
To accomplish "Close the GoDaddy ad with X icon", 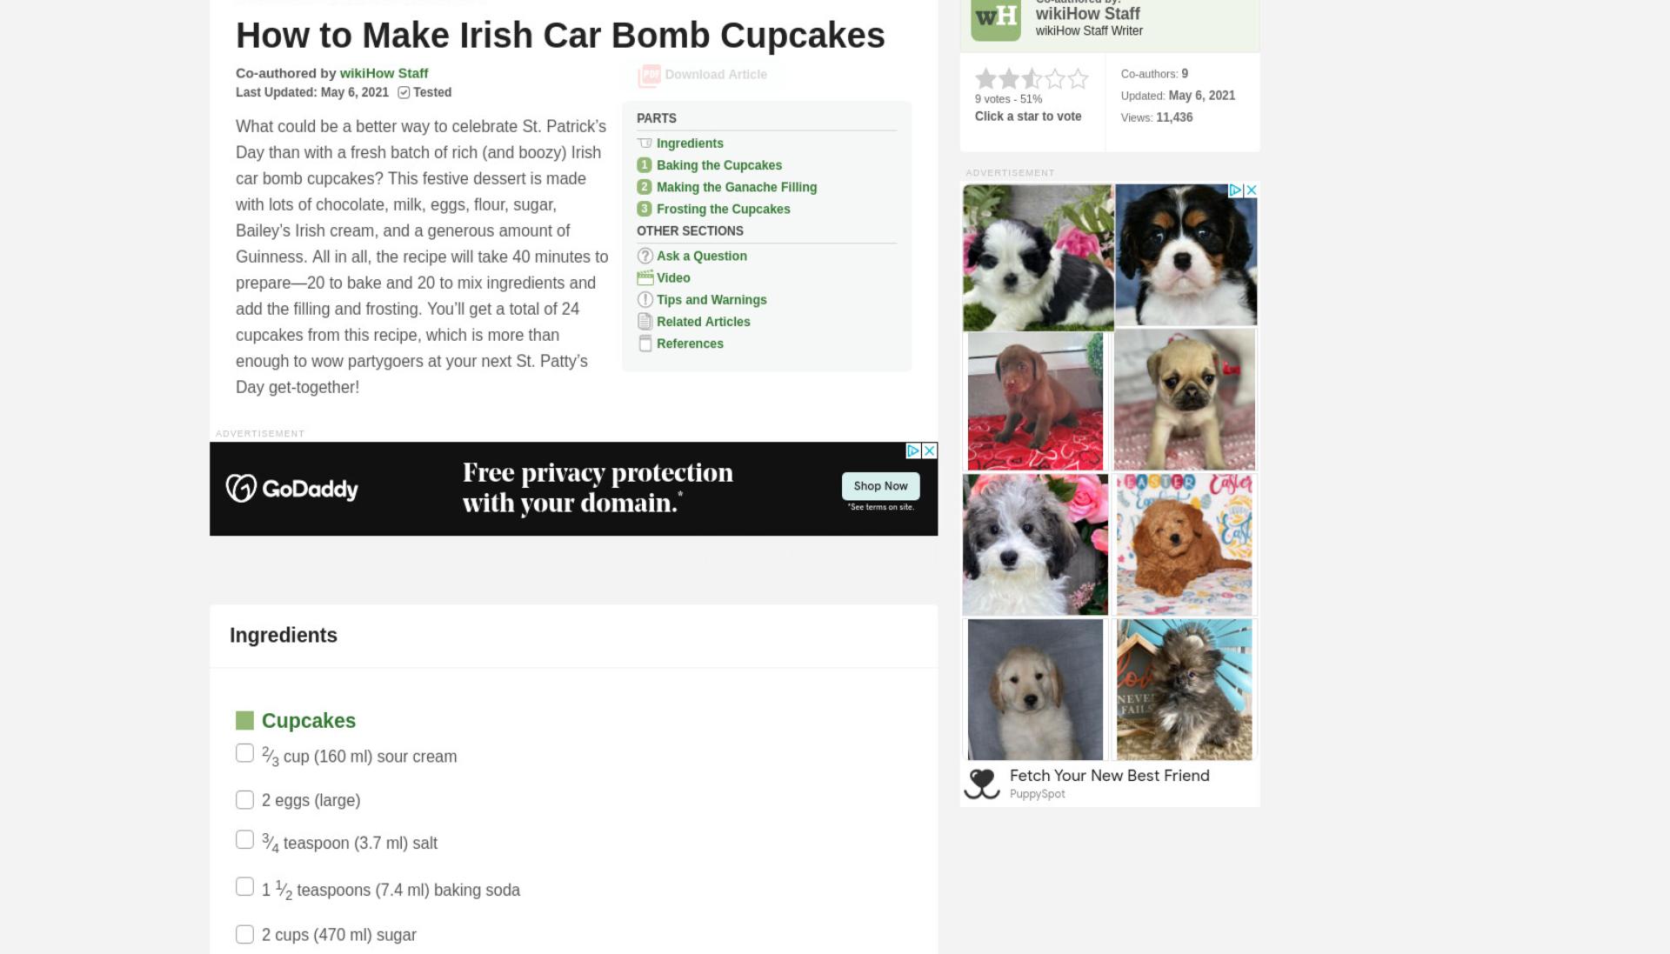I will (x=929, y=450).
